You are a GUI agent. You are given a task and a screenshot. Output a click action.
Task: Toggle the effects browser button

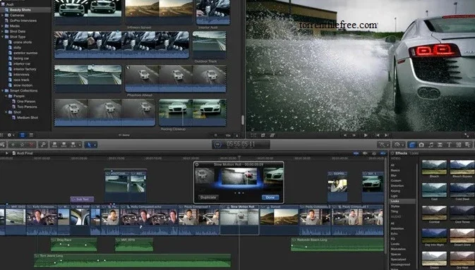point(411,145)
